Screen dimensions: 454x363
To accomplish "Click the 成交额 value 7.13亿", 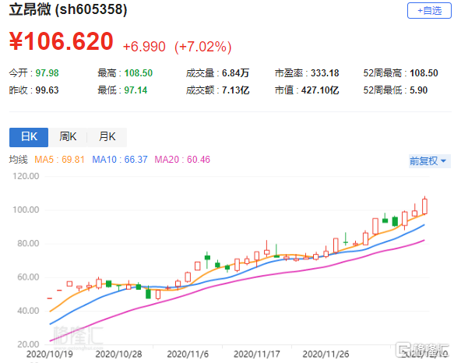I will coord(235,90).
